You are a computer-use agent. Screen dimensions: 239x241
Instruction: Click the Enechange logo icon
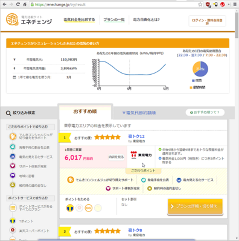(12, 20)
